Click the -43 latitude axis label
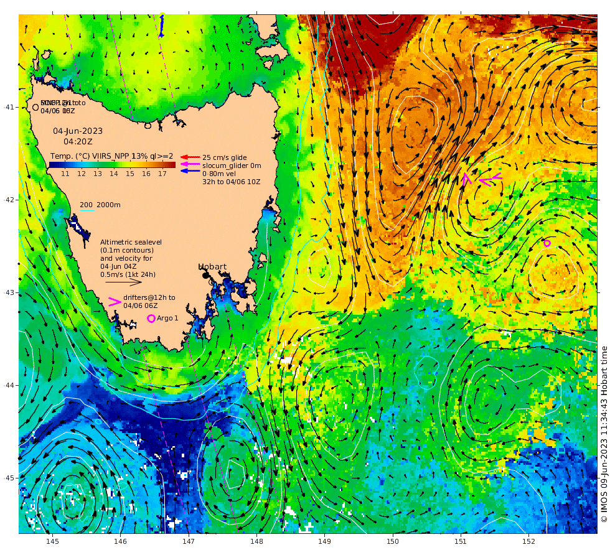This screenshot has height=560, width=610. click(9, 292)
